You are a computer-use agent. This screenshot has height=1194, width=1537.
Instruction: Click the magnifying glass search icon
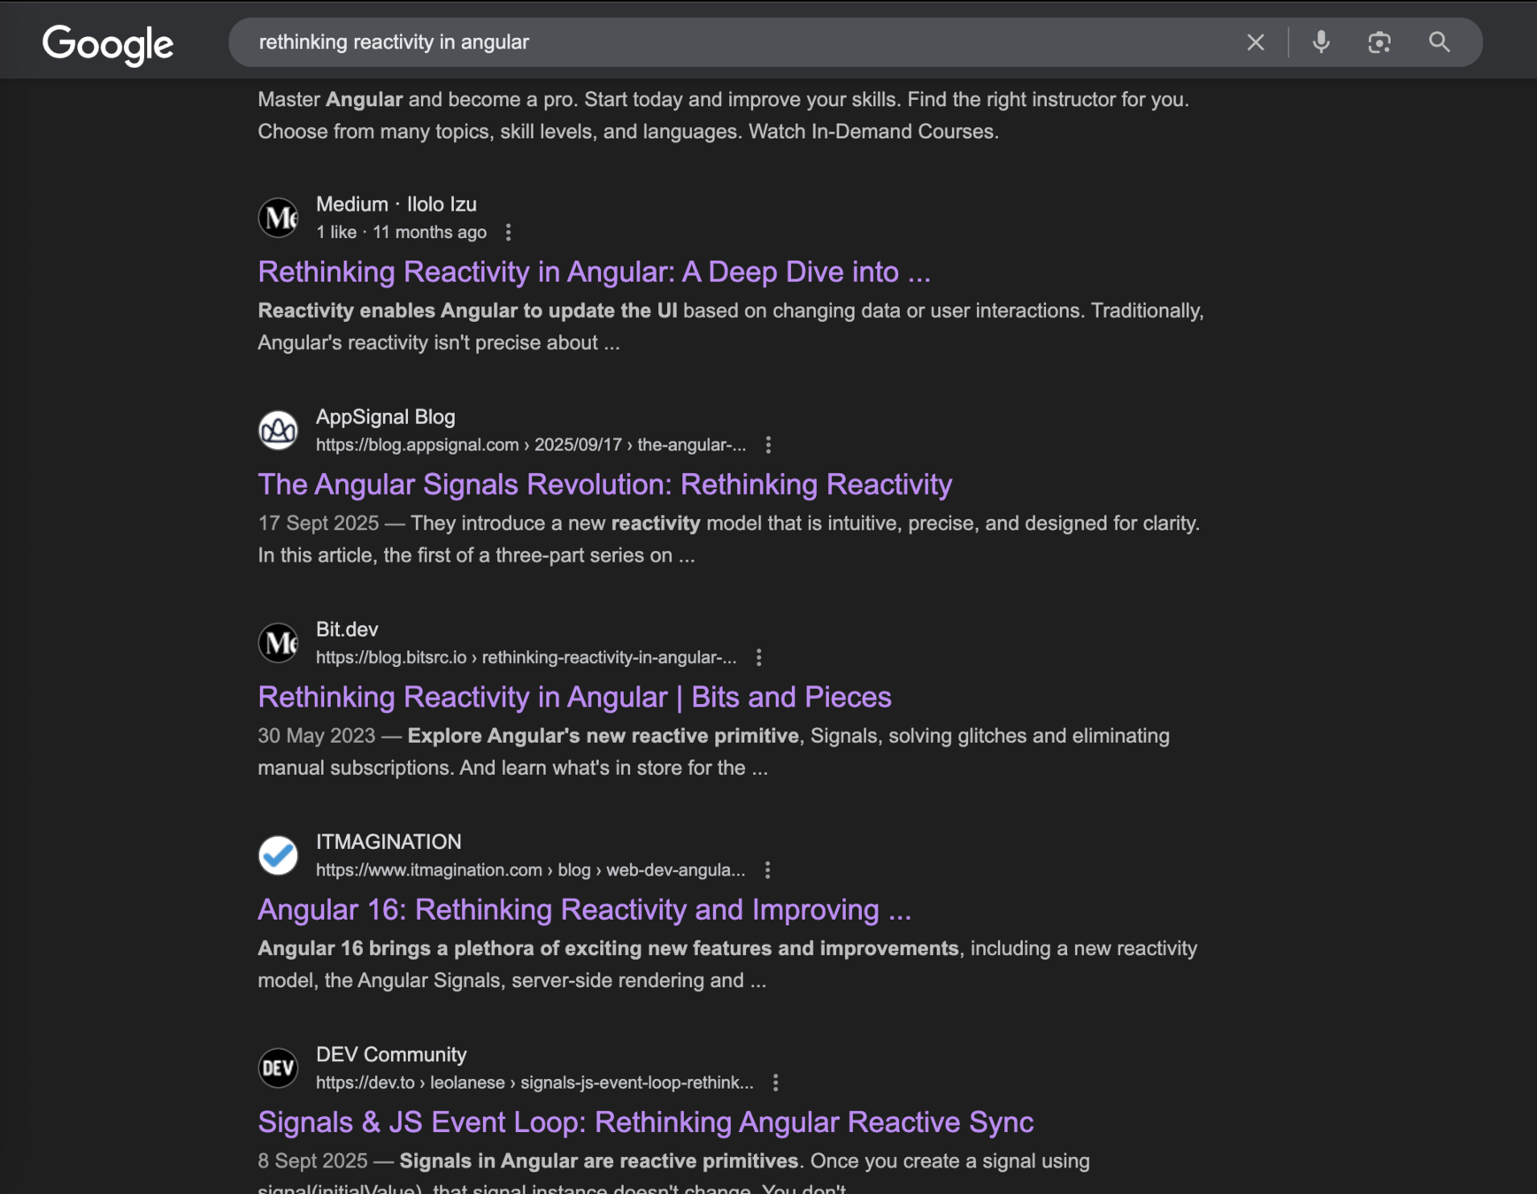pos(1439,42)
